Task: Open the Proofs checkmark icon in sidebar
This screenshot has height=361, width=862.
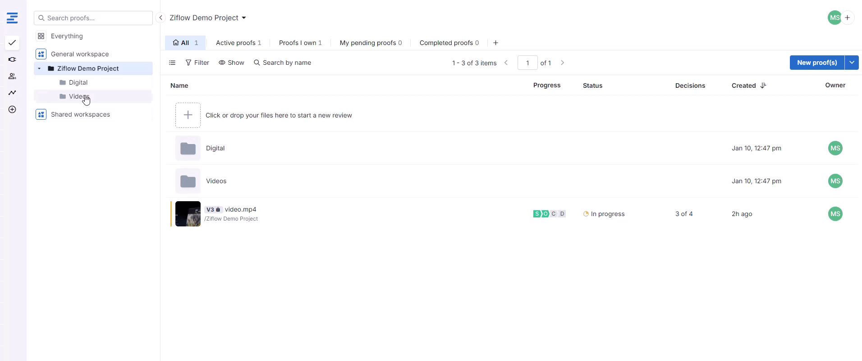Action: click(x=12, y=43)
